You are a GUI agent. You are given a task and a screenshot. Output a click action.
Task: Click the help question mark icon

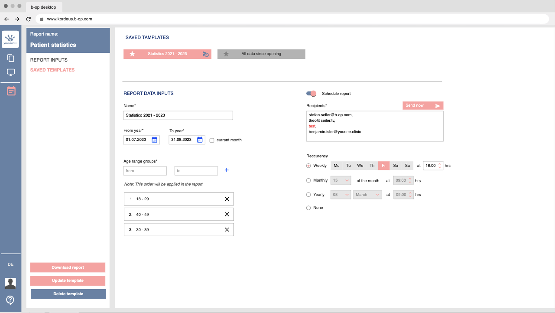(10, 300)
